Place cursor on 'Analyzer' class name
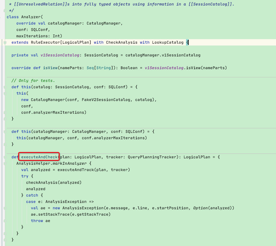The height and width of the screenshot is (246, 276). click(x=31, y=17)
